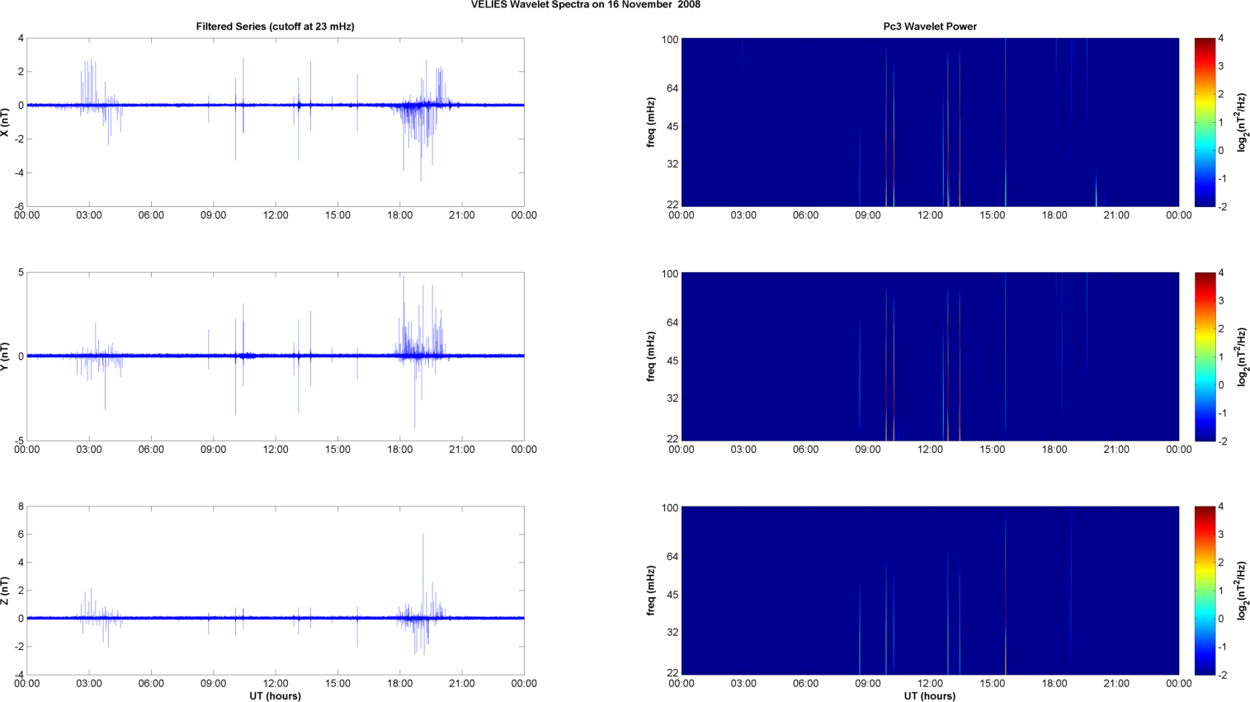Click the 'log2(nT²/Hz)' label beside the middle color bar
The width and height of the screenshot is (1250, 702).
1242,356
